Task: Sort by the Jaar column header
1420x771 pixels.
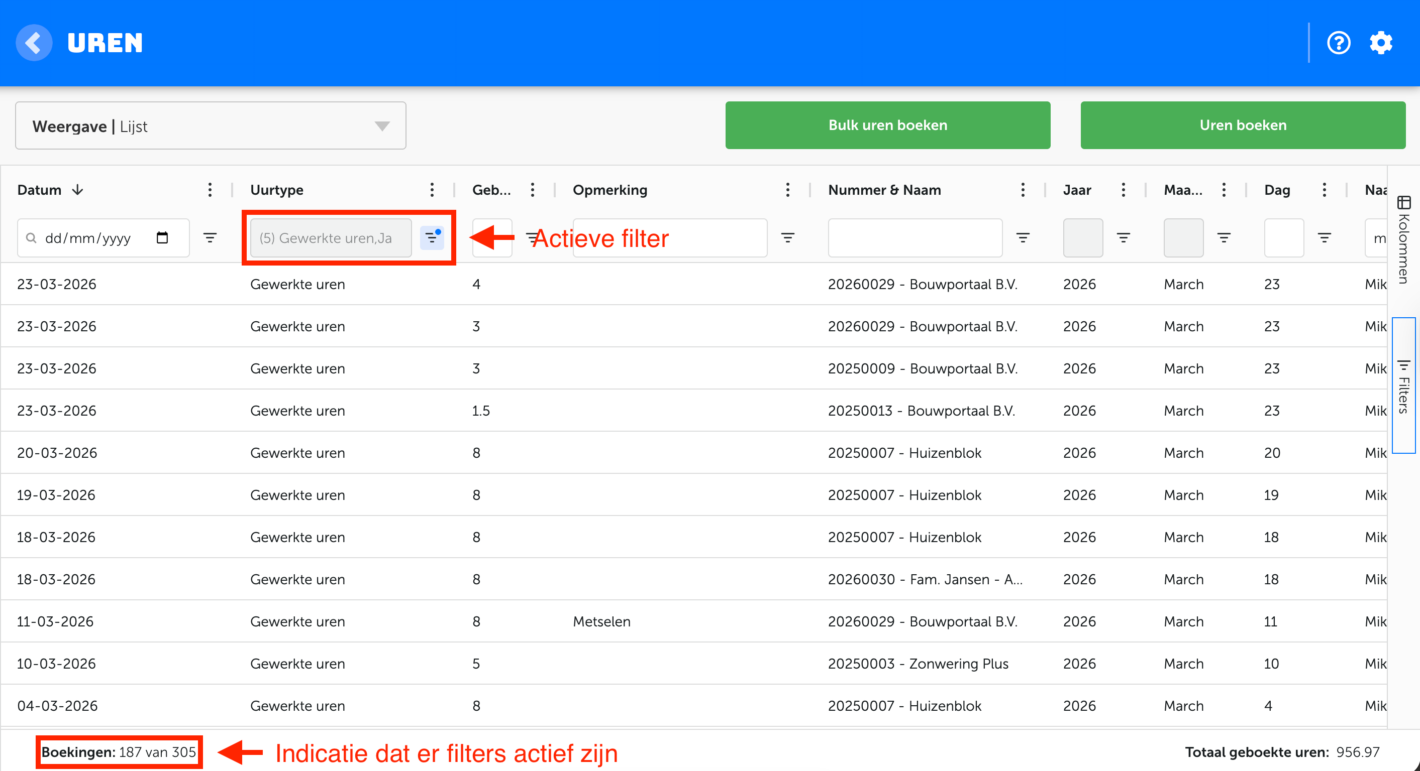Action: coord(1077,189)
